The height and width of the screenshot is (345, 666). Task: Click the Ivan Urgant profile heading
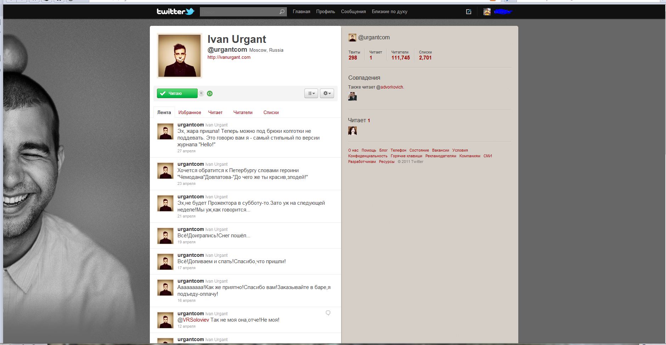tap(237, 39)
